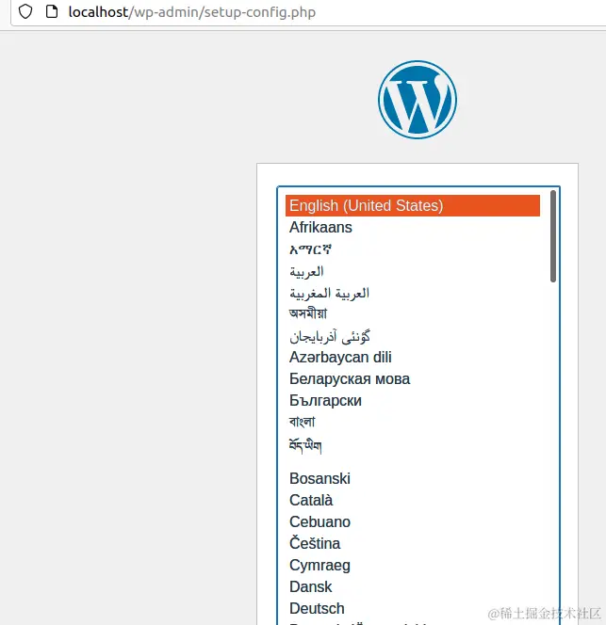
Task: Click the page info document icon
Action: (x=52, y=11)
